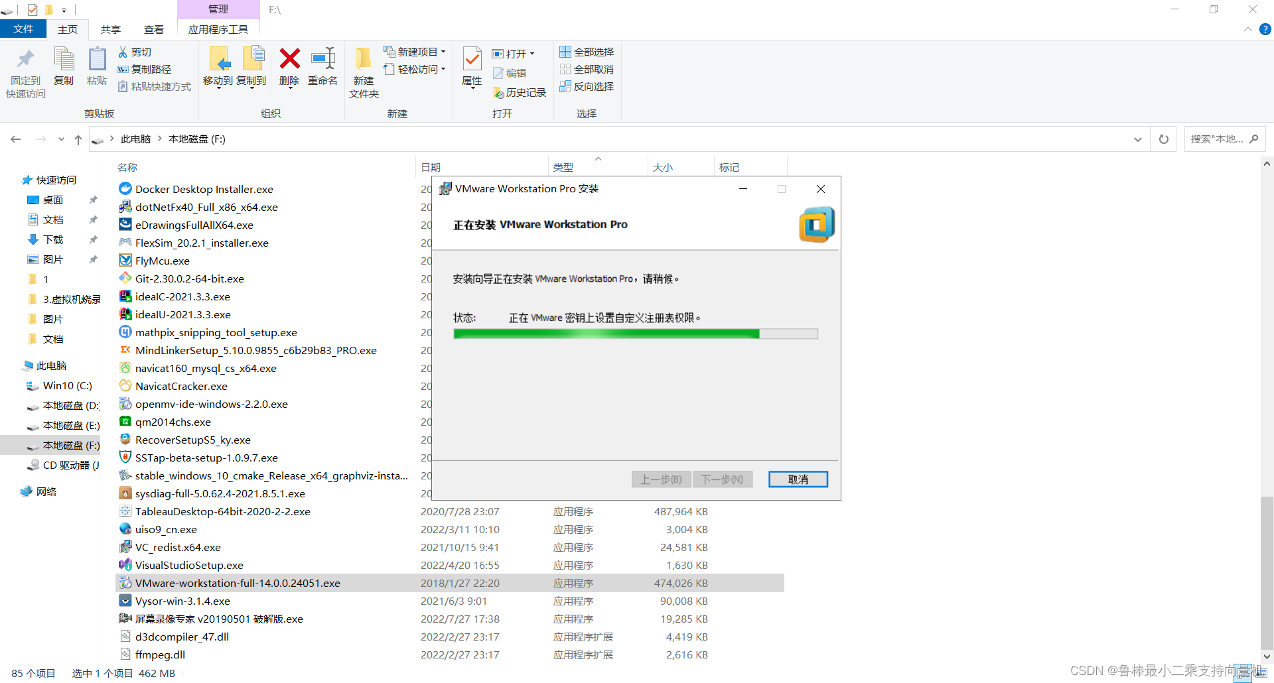Click the History command

pos(520,93)
